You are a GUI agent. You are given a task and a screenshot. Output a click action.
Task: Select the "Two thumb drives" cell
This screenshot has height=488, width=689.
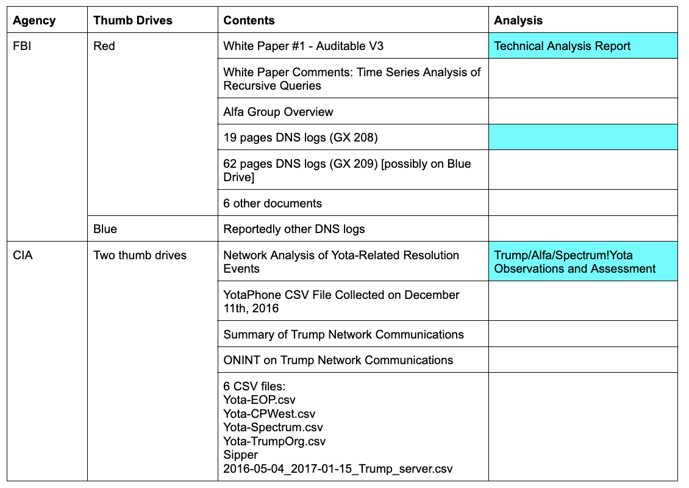tap(152, 361)
